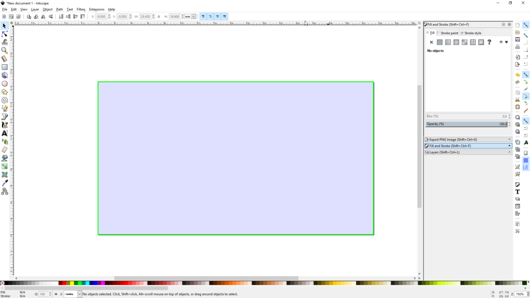
Task: Switch to Stroke paint tab
Action: 447,33
